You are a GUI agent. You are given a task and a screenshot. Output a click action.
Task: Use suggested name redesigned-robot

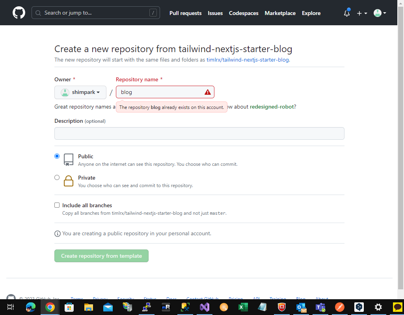pyautogui.click(x=272, y=107)
